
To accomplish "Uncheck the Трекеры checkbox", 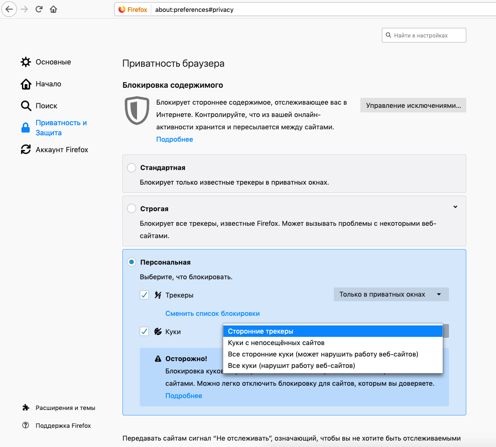I will tap(144, 295).
